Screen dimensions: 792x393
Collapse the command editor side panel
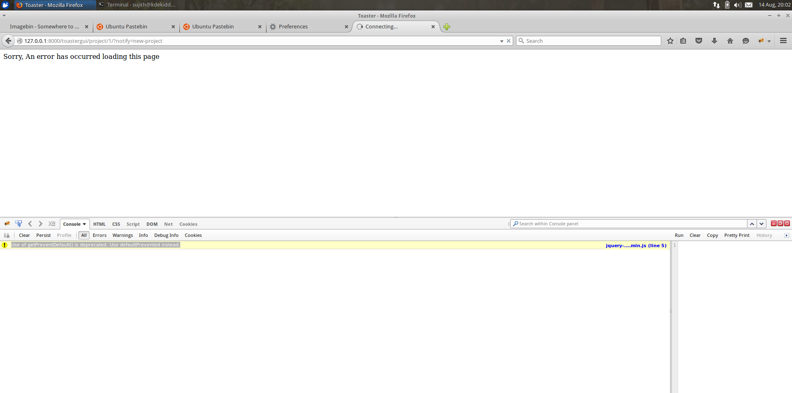pyautogui.click(x=786, y=235)
